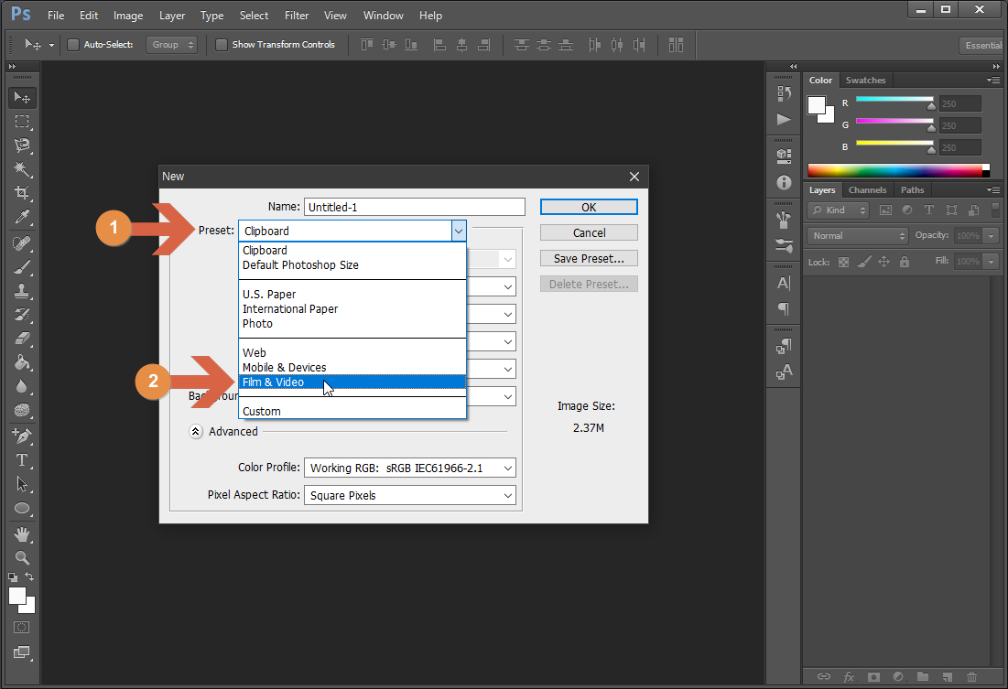Select the Hand tool

coord(22,534)
